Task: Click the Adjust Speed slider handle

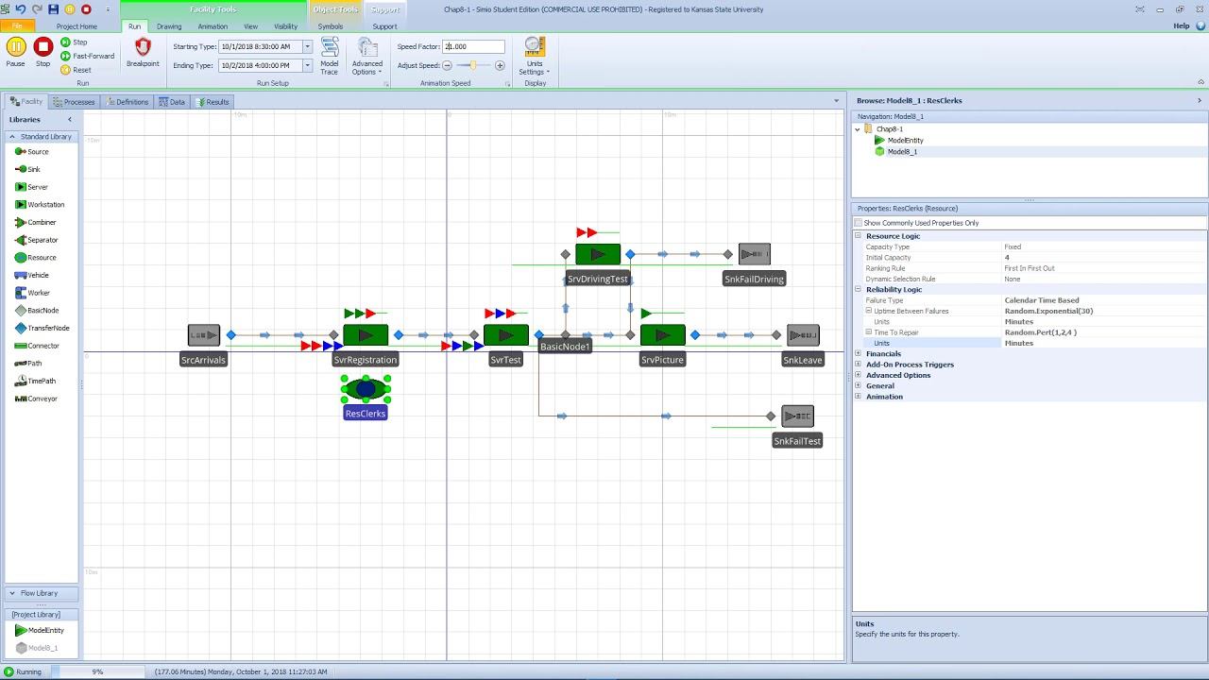Action: [473, 65]
